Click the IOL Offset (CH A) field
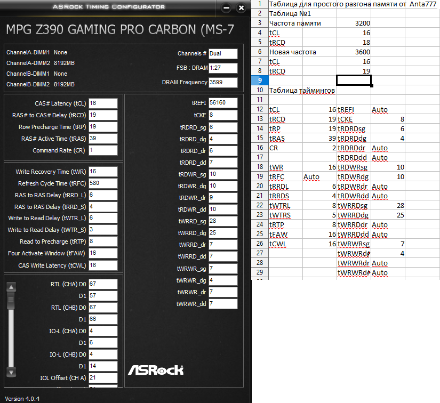Viewport: 440px width, 403px height. [x=103, y=378]
